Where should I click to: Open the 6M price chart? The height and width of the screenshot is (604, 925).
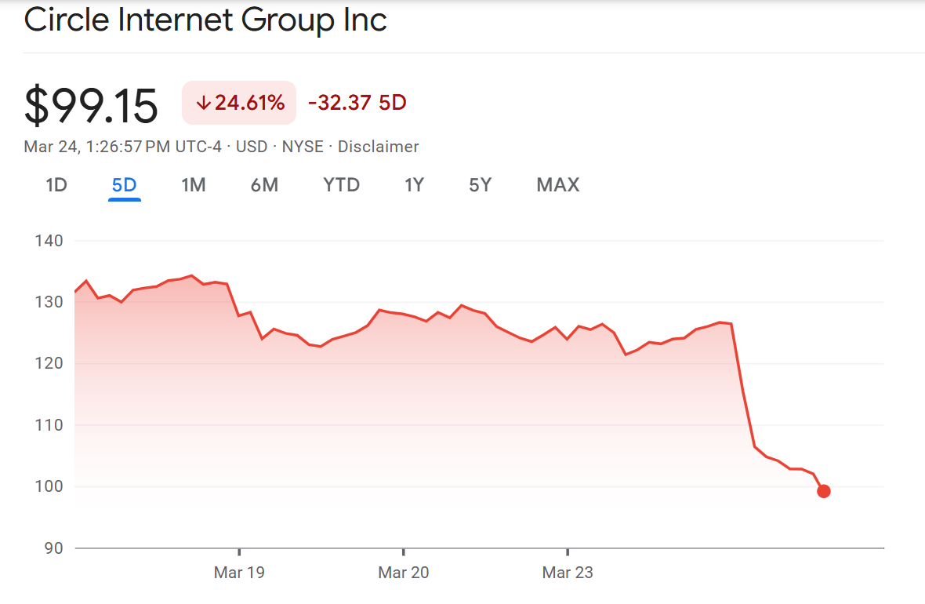tap(264, 185)
